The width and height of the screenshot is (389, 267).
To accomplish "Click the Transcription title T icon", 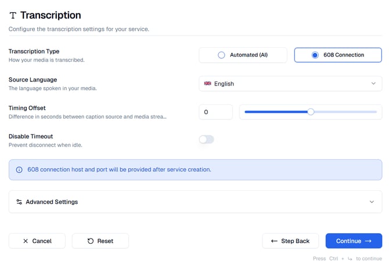I will [13, 16].
